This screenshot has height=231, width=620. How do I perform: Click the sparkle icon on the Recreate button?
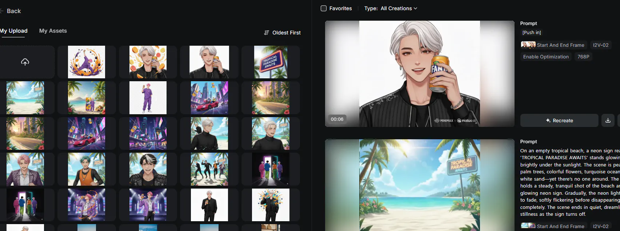[x=548, y=120]
